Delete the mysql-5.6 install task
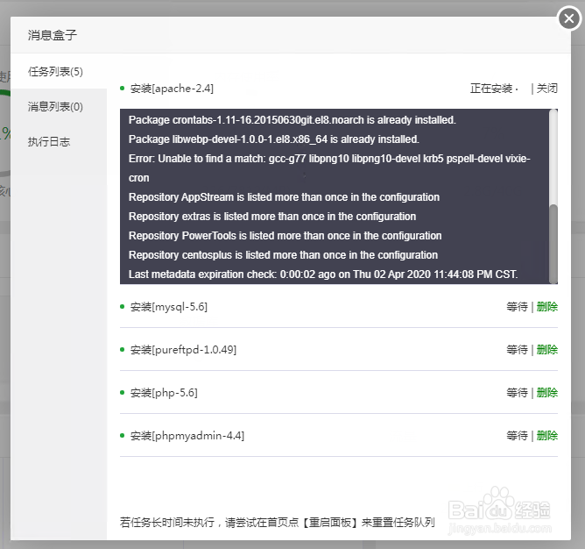The height and width of the screenshot is (549, 585). (x=547, y=307)
